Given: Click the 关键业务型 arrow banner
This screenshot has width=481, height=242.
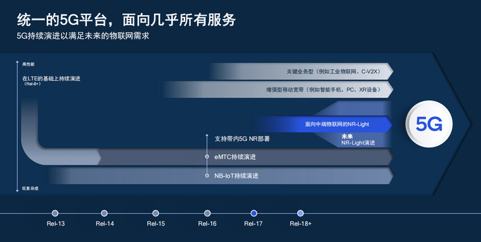Looking at the screenshot, I should [301, 72].
